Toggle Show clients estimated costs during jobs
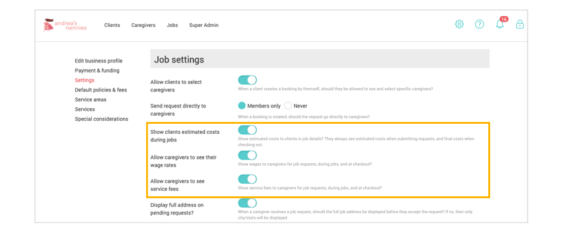Screen dimensions: 562x237 (x=247, y=130)
